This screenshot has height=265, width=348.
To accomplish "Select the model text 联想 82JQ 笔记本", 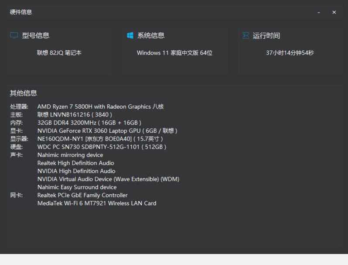I will click(59, 53).
